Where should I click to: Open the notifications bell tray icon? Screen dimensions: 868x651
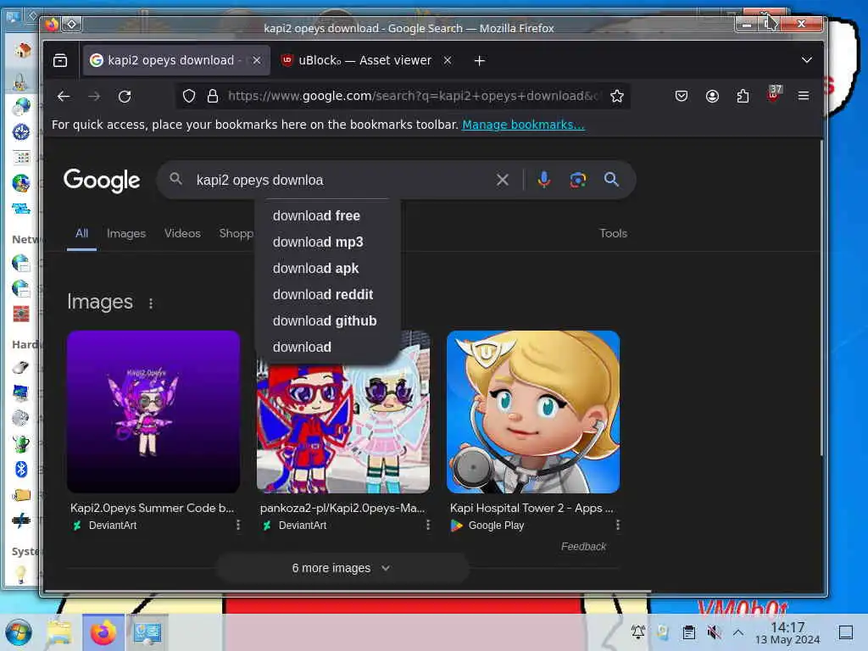637,632
